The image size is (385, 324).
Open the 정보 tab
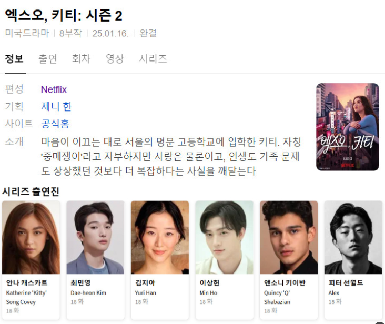(14, 59)
